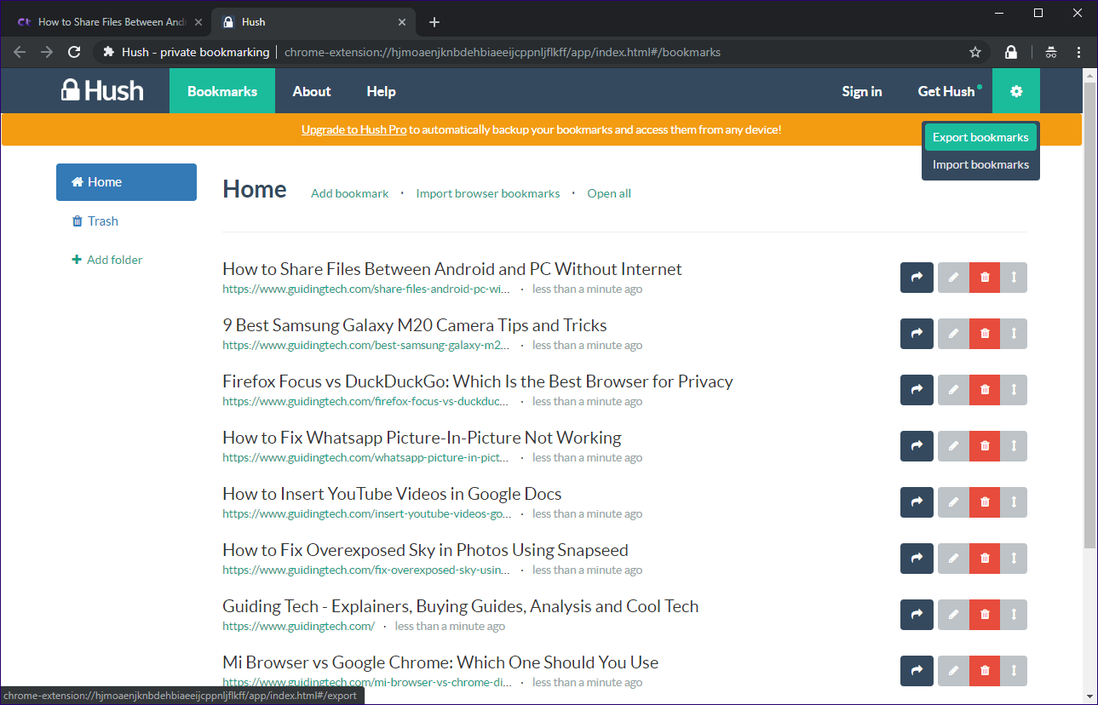1098x705 pixels.
Task: Open the About page
Action: (312, 91)
